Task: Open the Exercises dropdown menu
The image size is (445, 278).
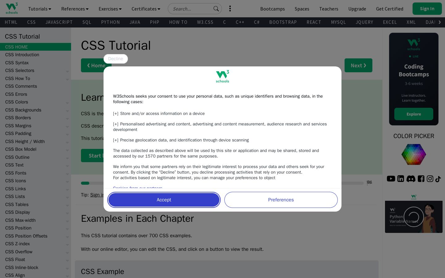Action: [x=110, y=9]
